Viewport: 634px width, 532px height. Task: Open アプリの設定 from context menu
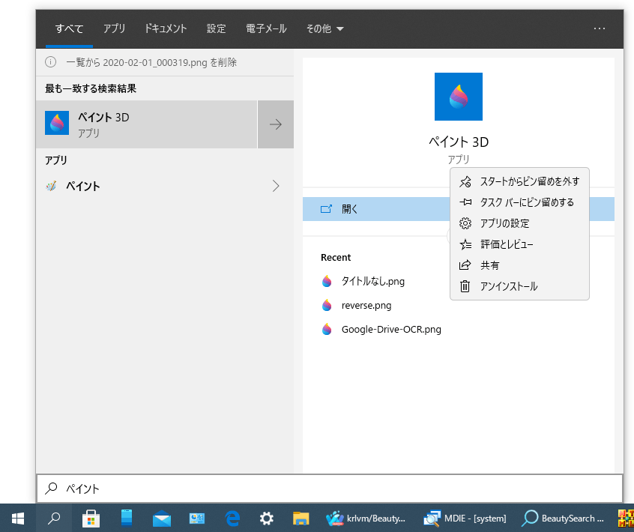point(519,223)
